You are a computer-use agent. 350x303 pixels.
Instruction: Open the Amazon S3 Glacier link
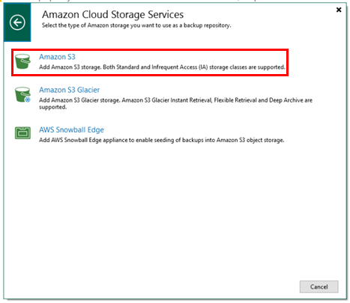pyautogui.click(x=69, y=90)
